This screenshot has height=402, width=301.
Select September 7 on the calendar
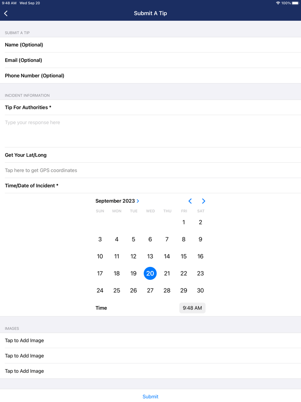click(167, 239)
